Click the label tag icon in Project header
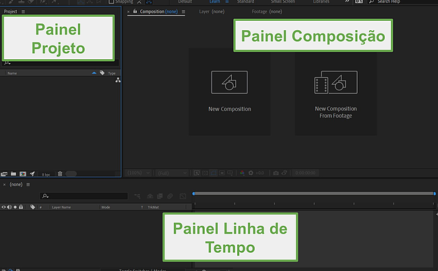The height and width of the screenshot is (271, 438). pyautogui.click(x=102, y=73)
